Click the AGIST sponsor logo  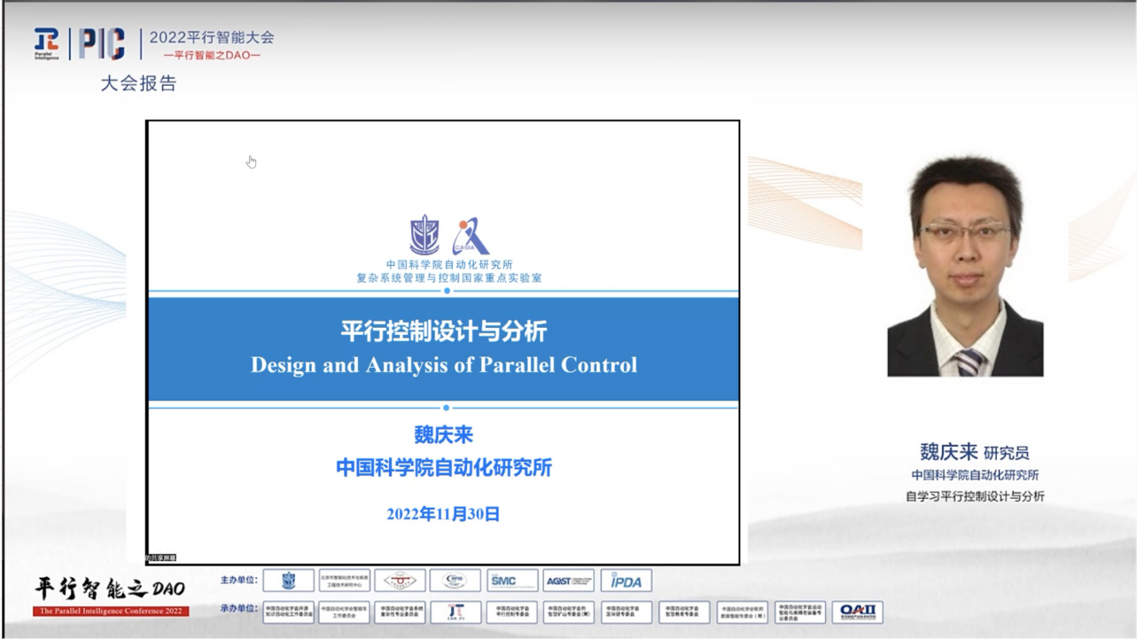pos(568,581)
